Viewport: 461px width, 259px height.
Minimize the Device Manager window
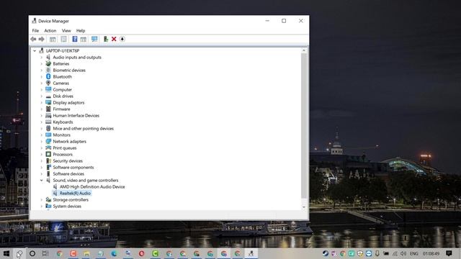point(267,21)
